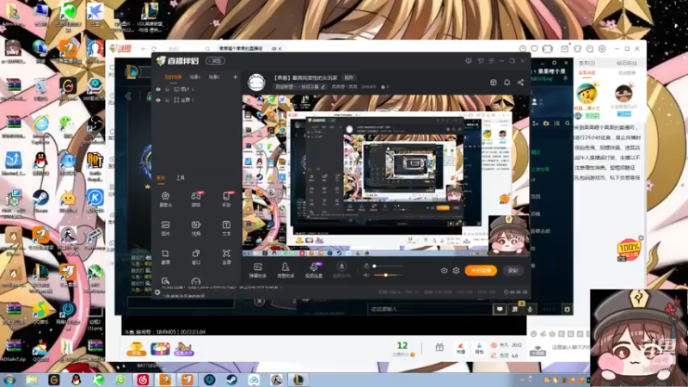
Task: Add a full-screen capture source
Action: point(226,256)
